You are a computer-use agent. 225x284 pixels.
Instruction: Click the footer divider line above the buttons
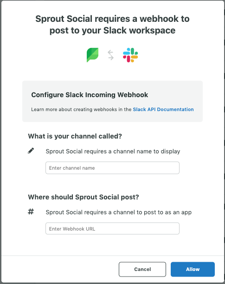[x=112, y=256]
